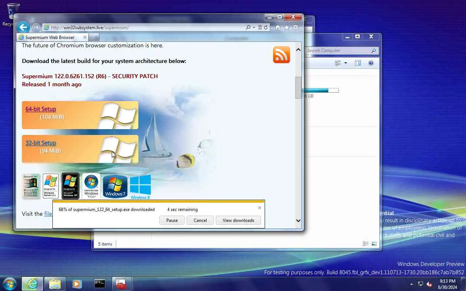Switch to large icons view in Explorer status bar
The height and width of the screenshot is (291, 466).
point(374,244)
